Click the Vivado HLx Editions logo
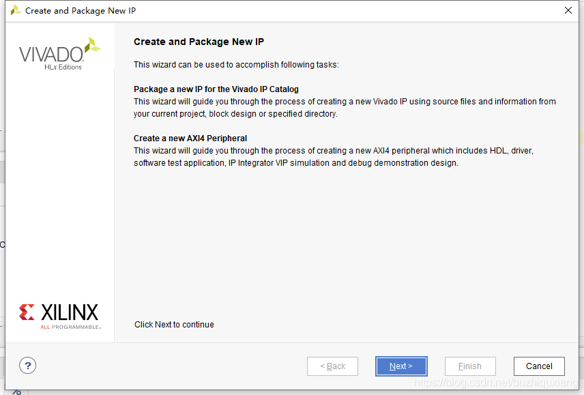Screen dimensions: 584x395 [x=59, y=54]
